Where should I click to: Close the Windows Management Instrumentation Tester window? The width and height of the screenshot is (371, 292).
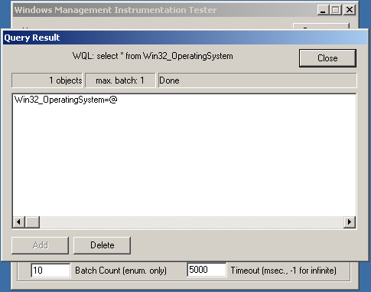(x=350, y=10)
